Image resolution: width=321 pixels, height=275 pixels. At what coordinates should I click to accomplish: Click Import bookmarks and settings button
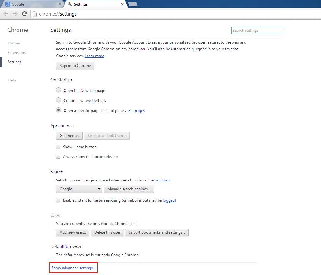pyautogui.click(x=157, y=232)
